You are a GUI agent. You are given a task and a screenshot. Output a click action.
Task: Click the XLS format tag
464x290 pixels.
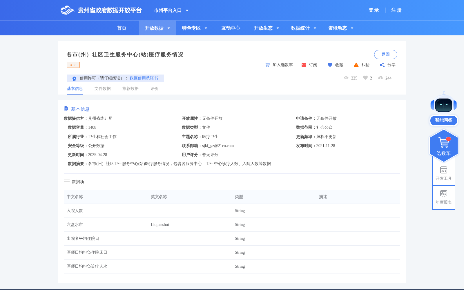(x=73, y=65)
